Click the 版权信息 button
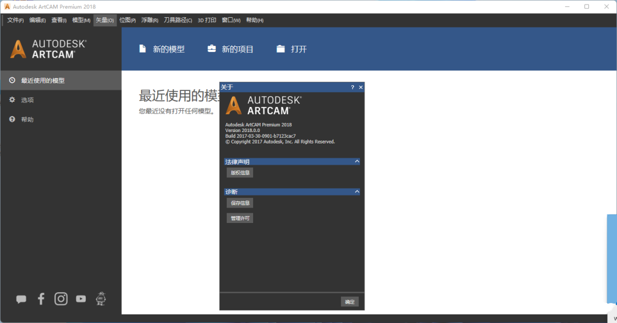617x323 pixels. pyautogui.click(x=240, y=173)
